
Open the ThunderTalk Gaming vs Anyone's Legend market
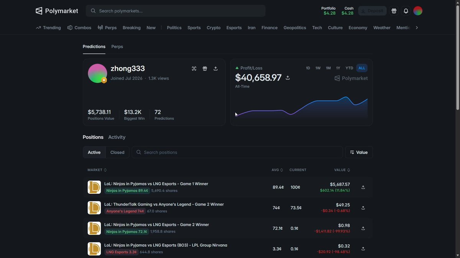[x=164, y=204]
